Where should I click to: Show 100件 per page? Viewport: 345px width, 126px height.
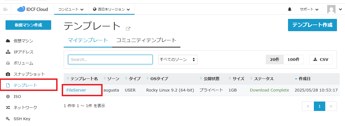click(293, 60)
